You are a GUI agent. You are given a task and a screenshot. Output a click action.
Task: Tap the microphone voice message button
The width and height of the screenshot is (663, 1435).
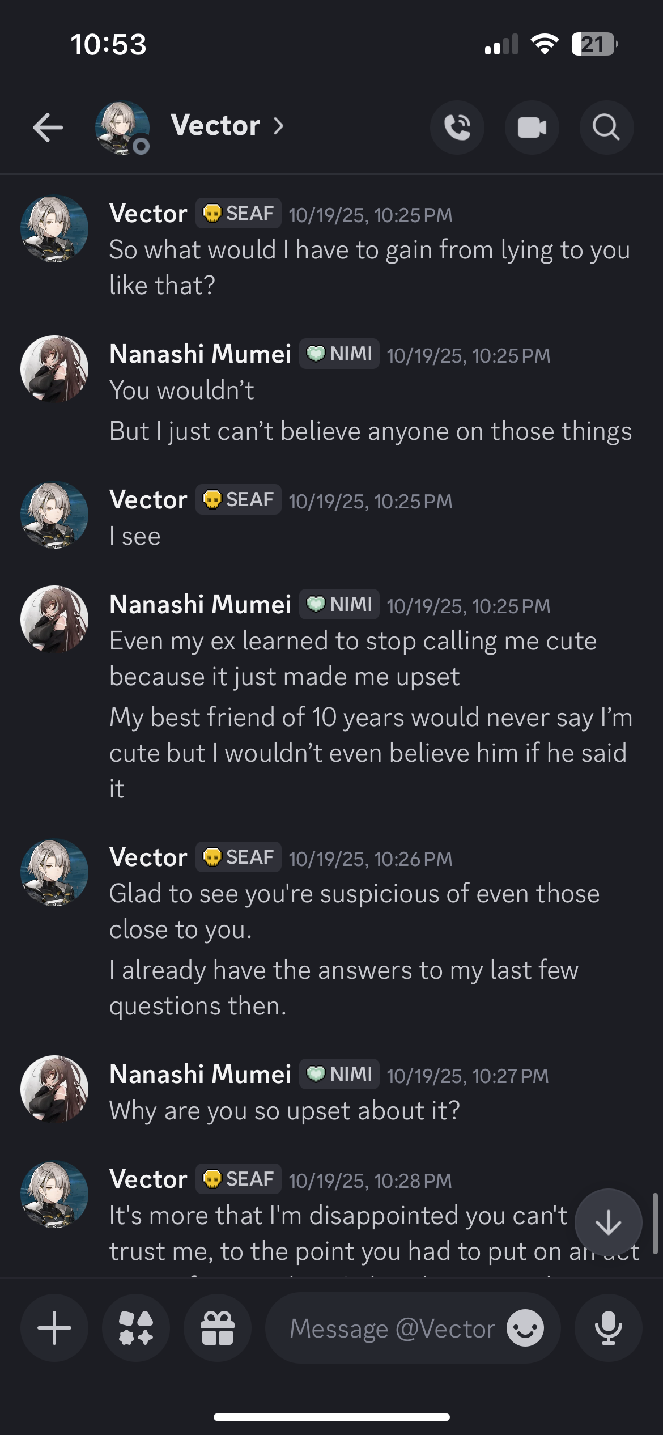(608, 1328)
